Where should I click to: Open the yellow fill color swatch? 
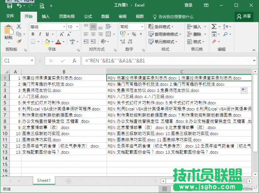(x=47, y=42)
